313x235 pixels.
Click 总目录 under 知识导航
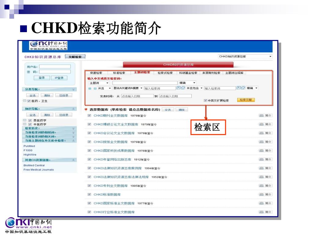[x=64, y=115]
